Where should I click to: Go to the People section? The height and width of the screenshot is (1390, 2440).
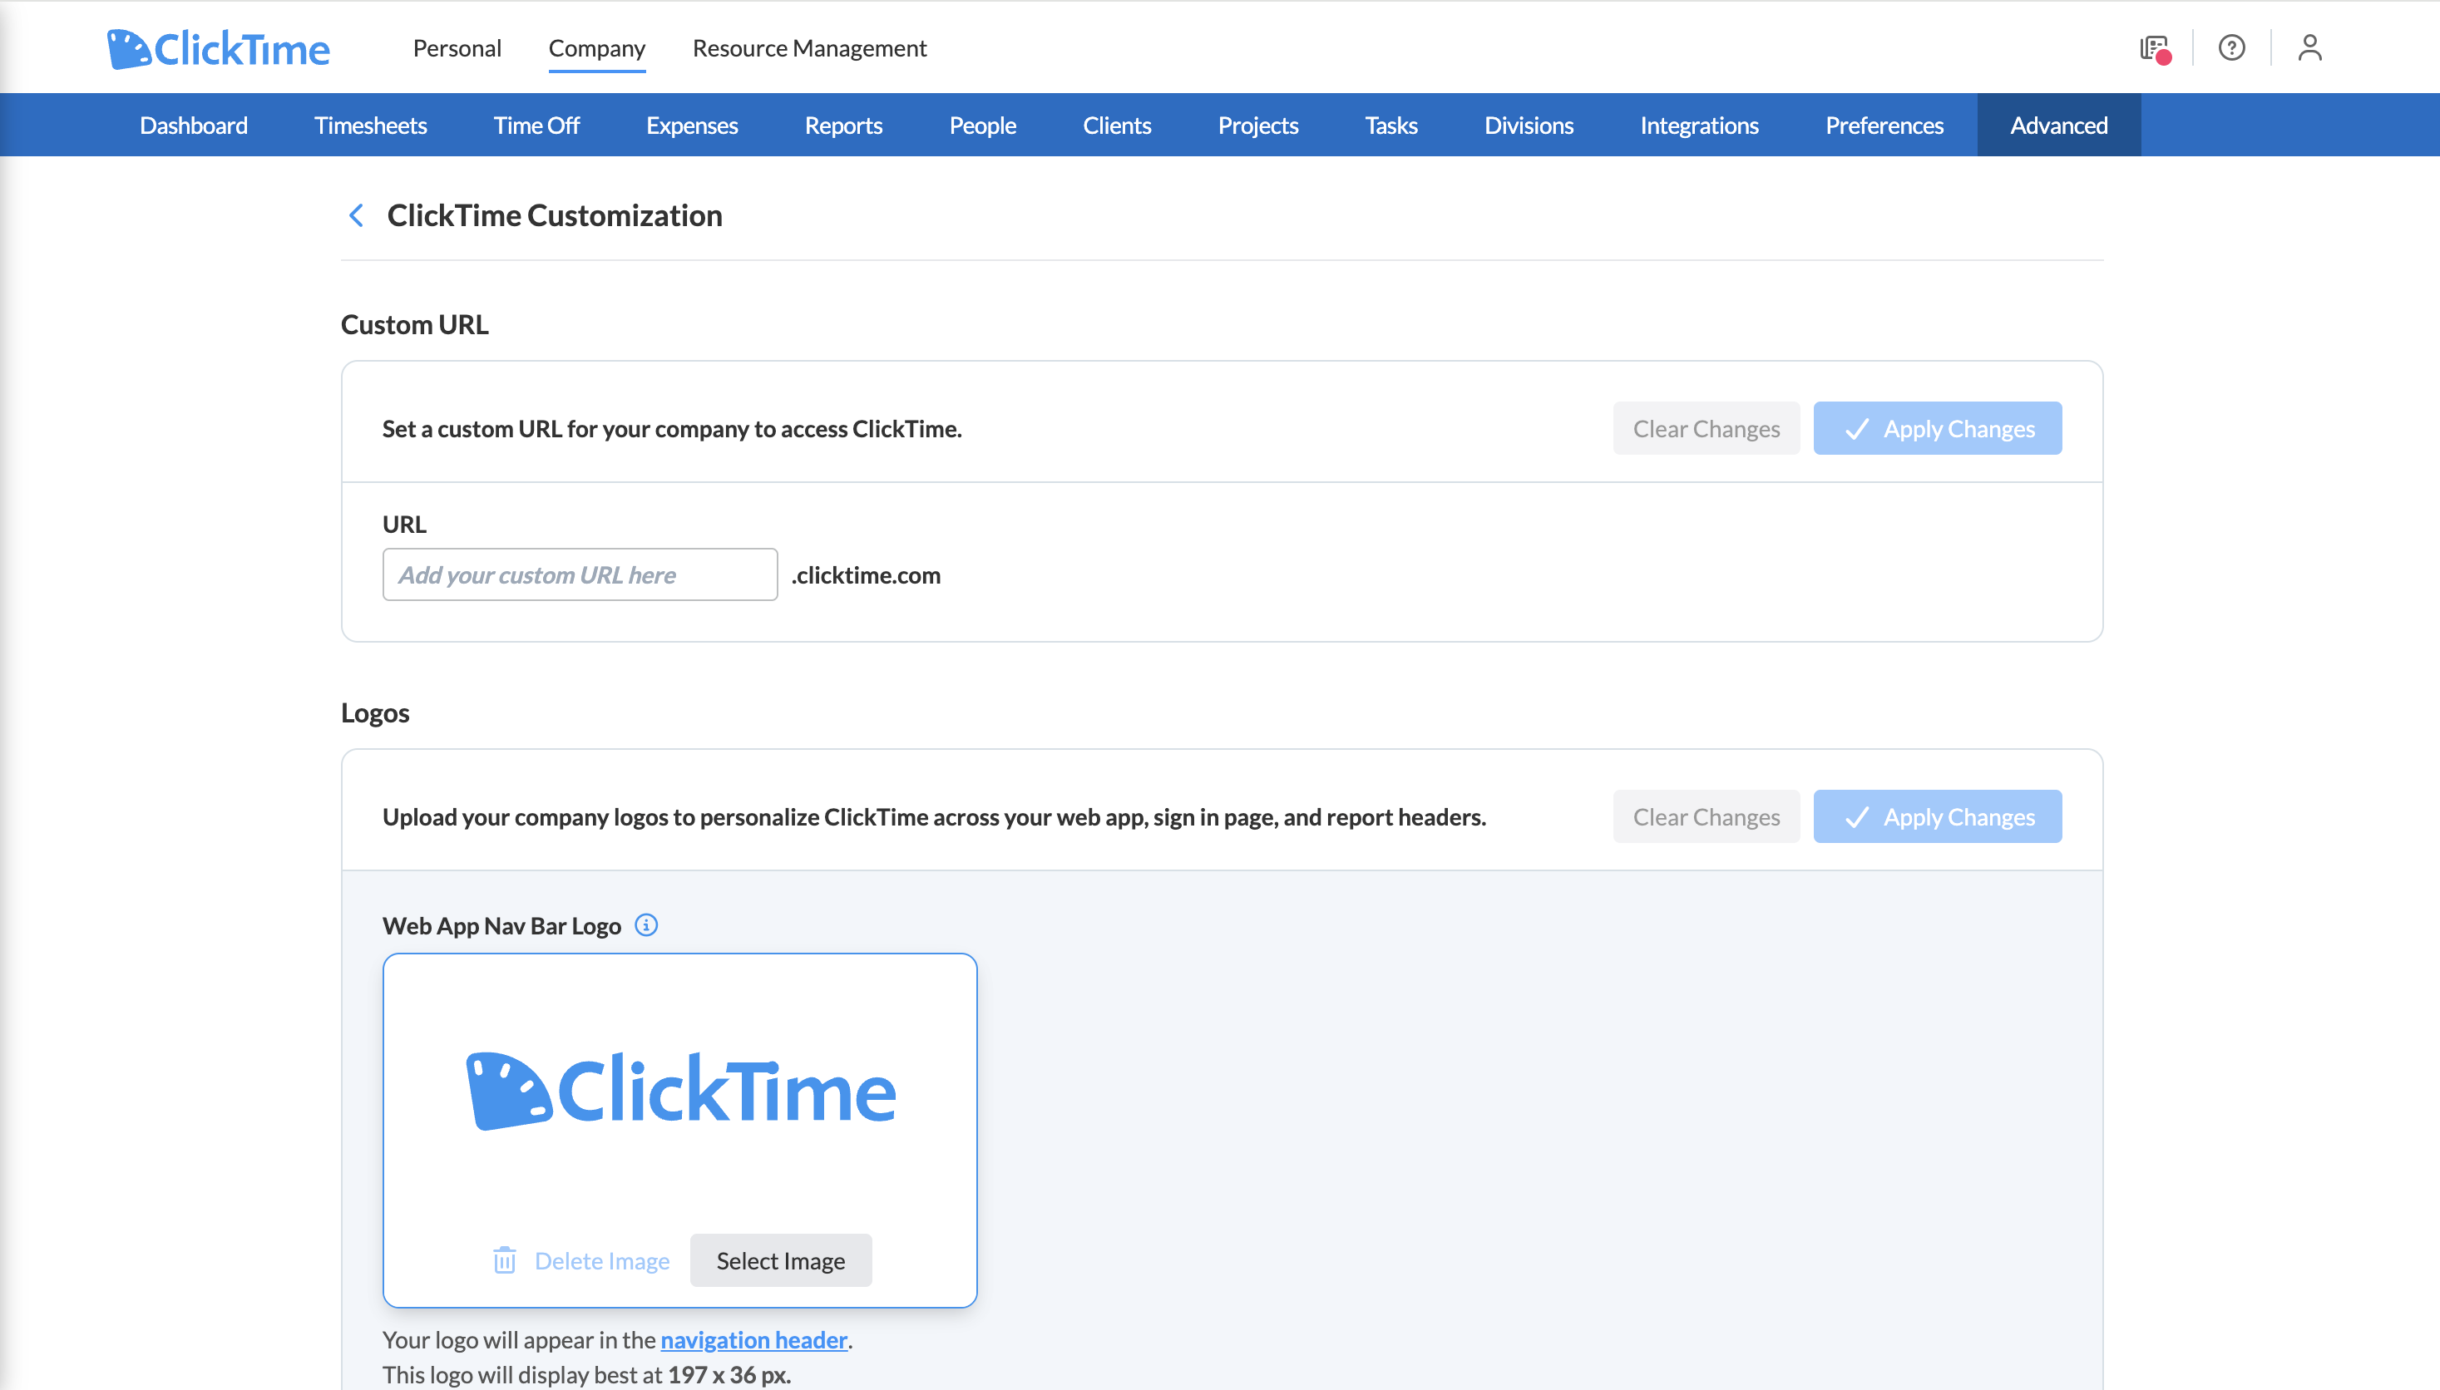pyautogui.click(x=981, y=125)
